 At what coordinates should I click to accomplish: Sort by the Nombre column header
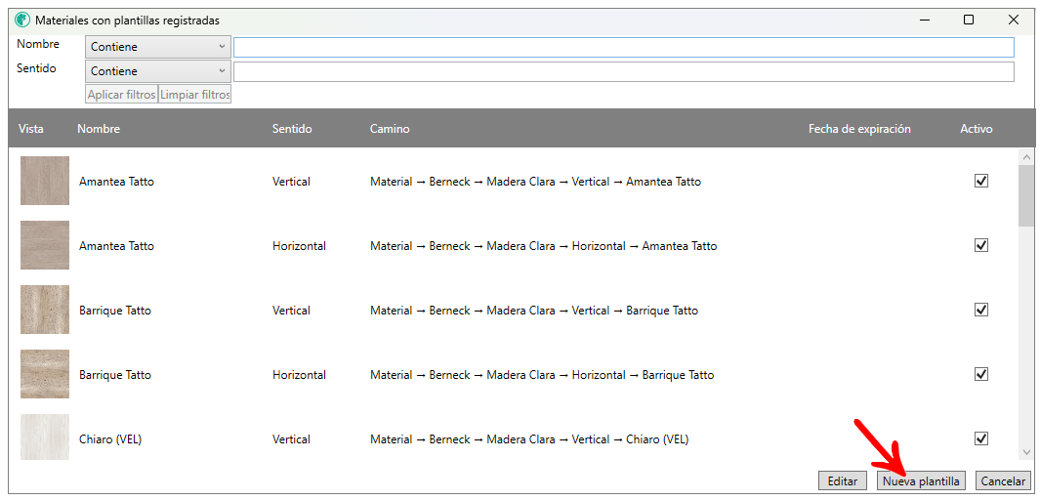99,129
